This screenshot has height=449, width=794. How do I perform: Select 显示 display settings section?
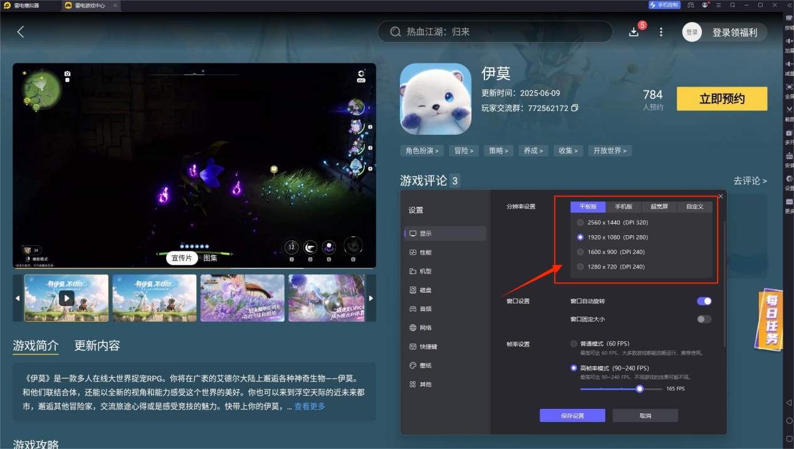point(446,233)
